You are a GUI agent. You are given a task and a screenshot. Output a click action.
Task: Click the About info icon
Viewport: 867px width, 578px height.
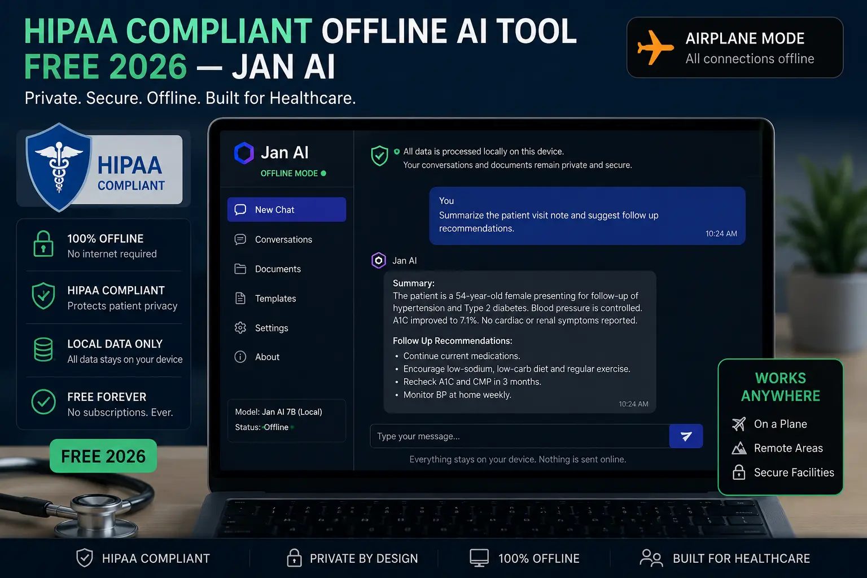tap(240, 357)
